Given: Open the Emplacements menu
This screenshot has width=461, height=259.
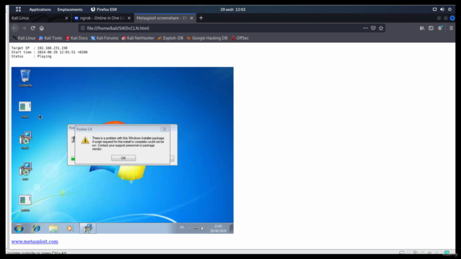Looking at the screenshot, I should (x=70, y=9).
